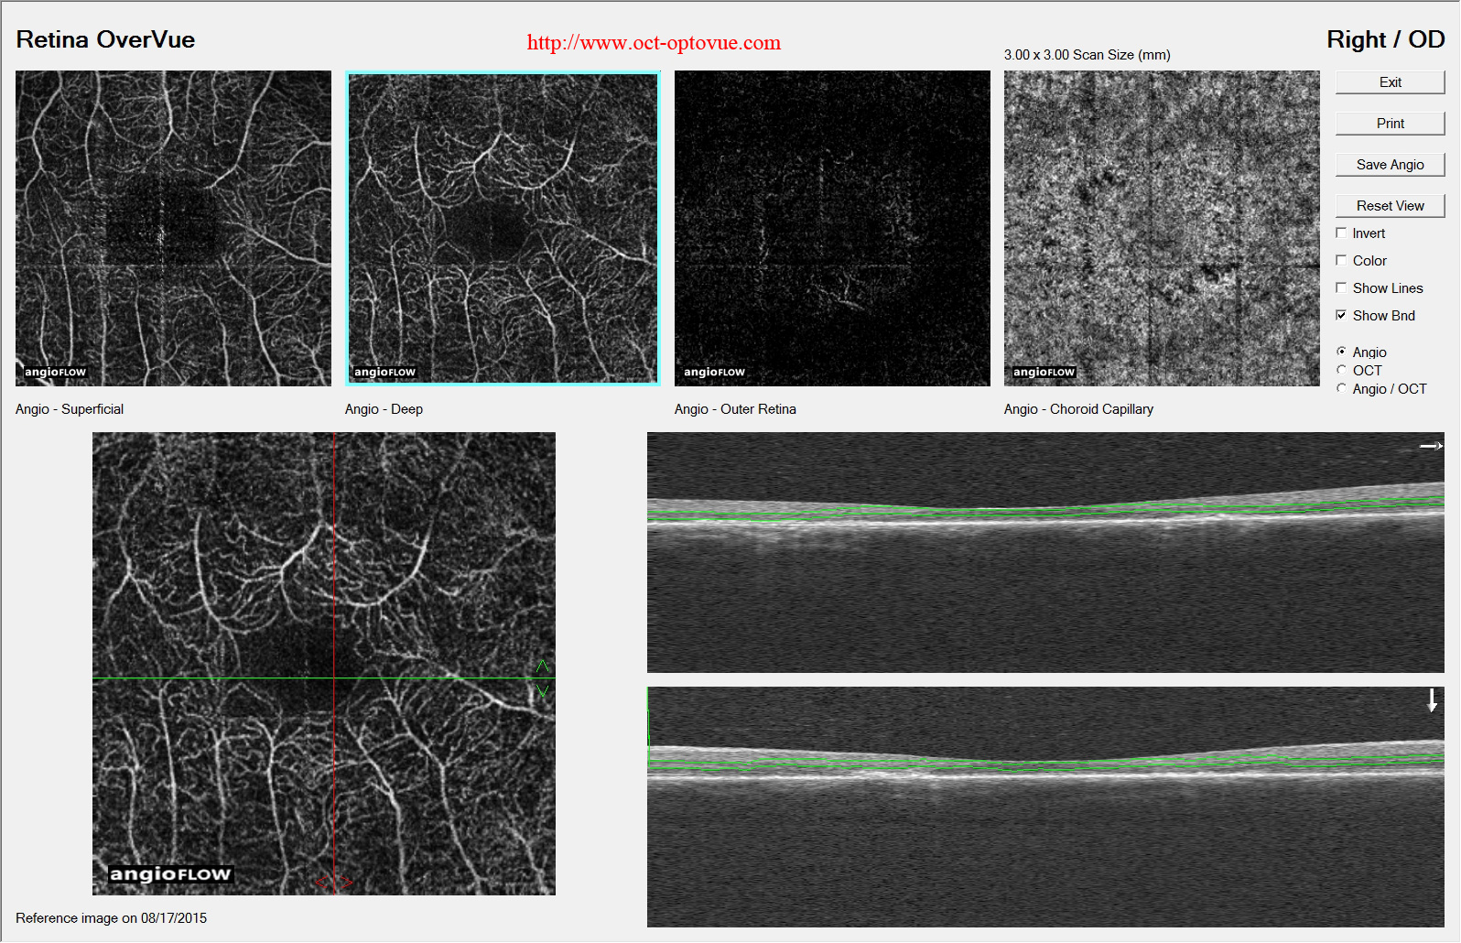Select the OCT radio option

pos(1341,370)
